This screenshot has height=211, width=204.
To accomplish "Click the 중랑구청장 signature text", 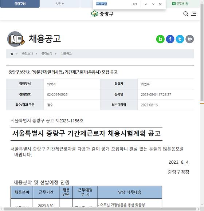I will [178, 172].
